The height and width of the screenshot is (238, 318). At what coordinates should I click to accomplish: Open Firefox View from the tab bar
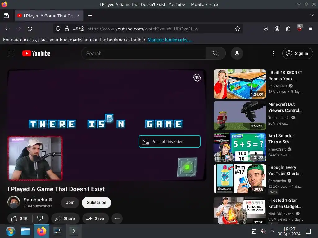6,15
